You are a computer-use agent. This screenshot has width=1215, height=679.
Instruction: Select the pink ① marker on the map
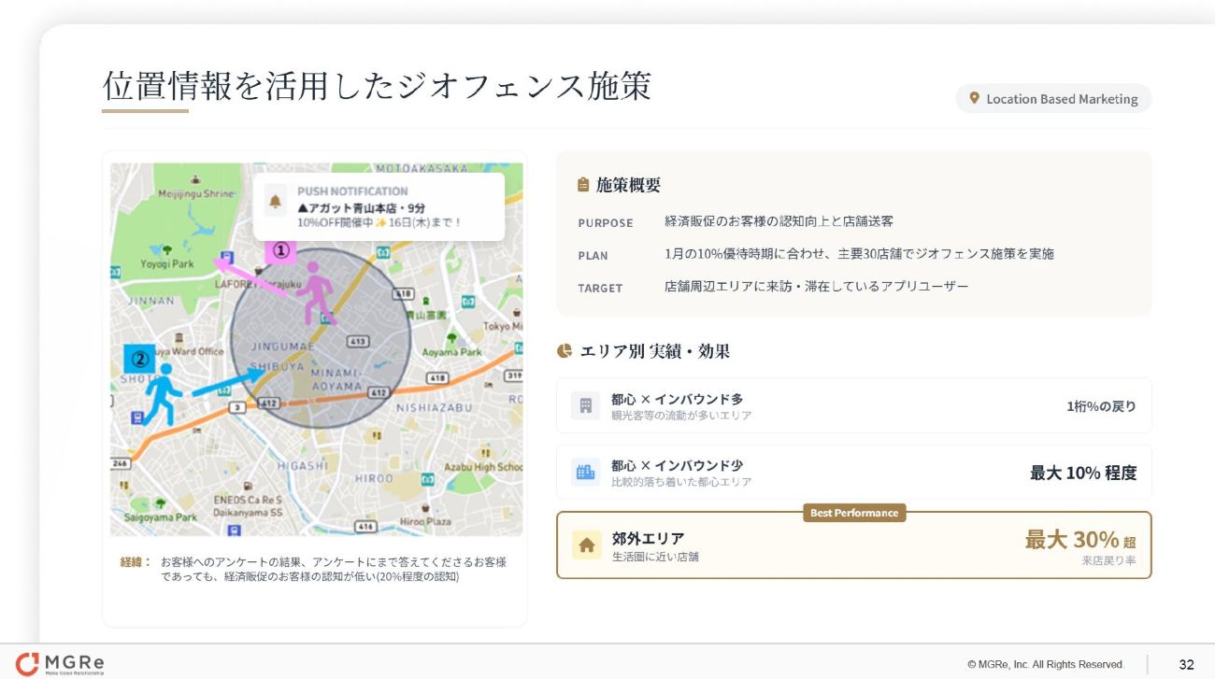coord(279,250)
